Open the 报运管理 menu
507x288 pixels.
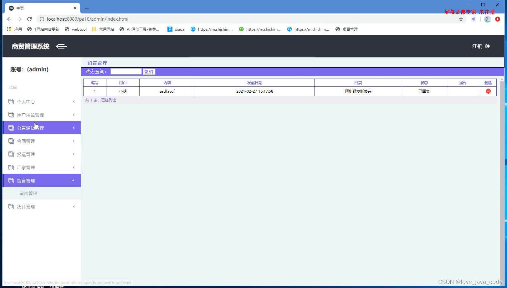42,154
